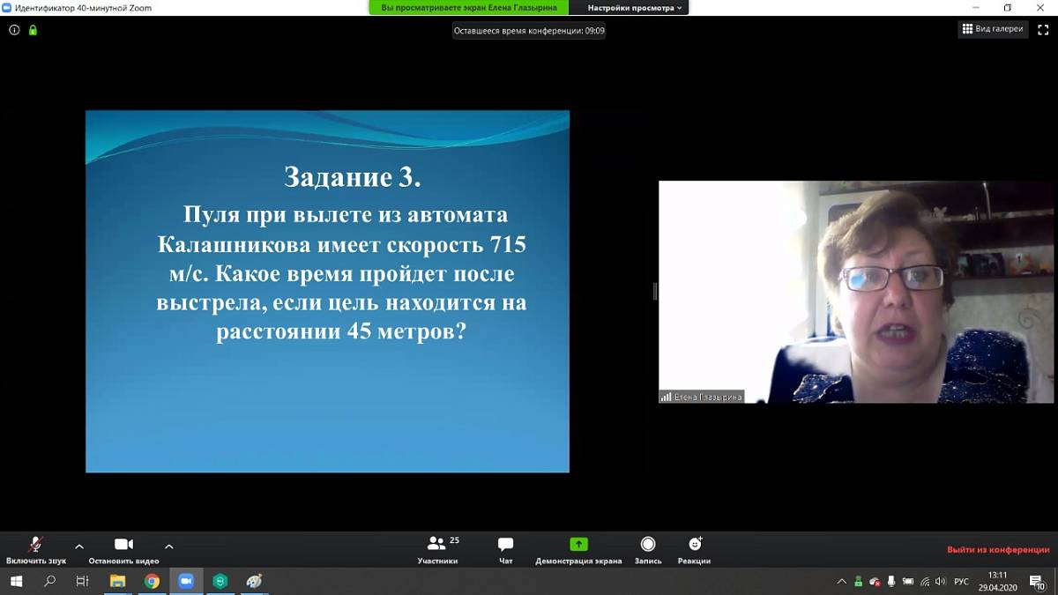
Task: Click the green encryption lock icon
Action: click(33, 30)
